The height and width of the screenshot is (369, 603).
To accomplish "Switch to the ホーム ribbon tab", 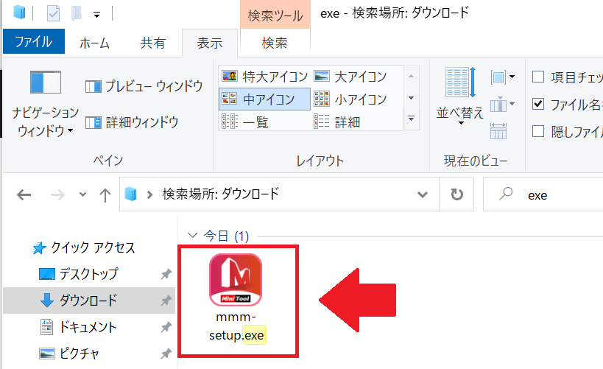I will 94,43.
